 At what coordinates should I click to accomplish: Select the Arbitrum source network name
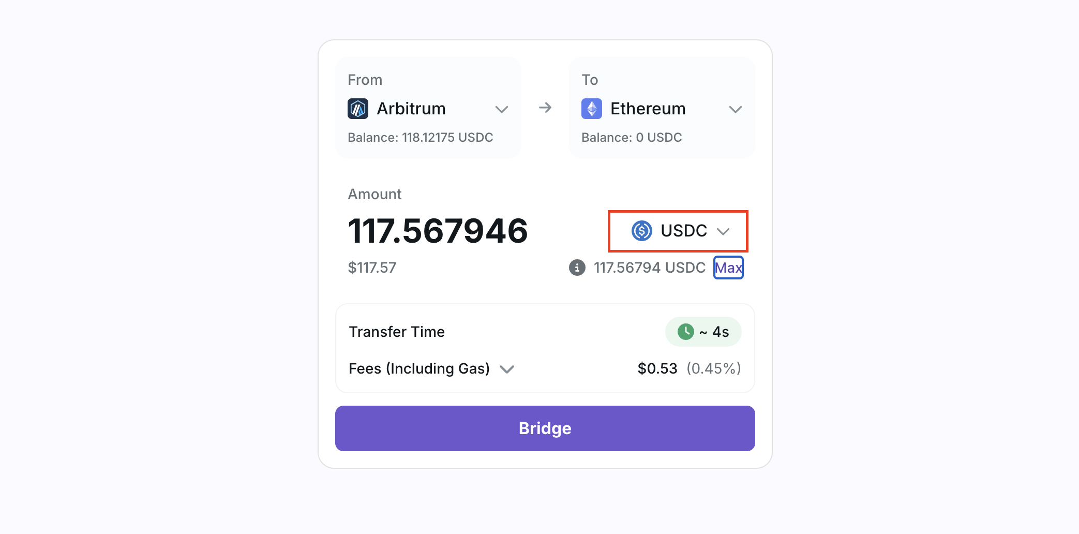click(411, 109)
